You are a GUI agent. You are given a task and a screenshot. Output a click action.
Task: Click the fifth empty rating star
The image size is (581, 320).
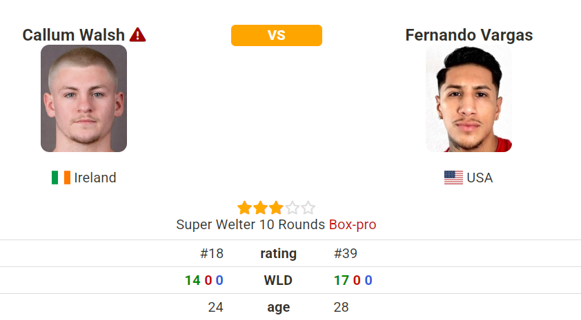pos(308,208)
